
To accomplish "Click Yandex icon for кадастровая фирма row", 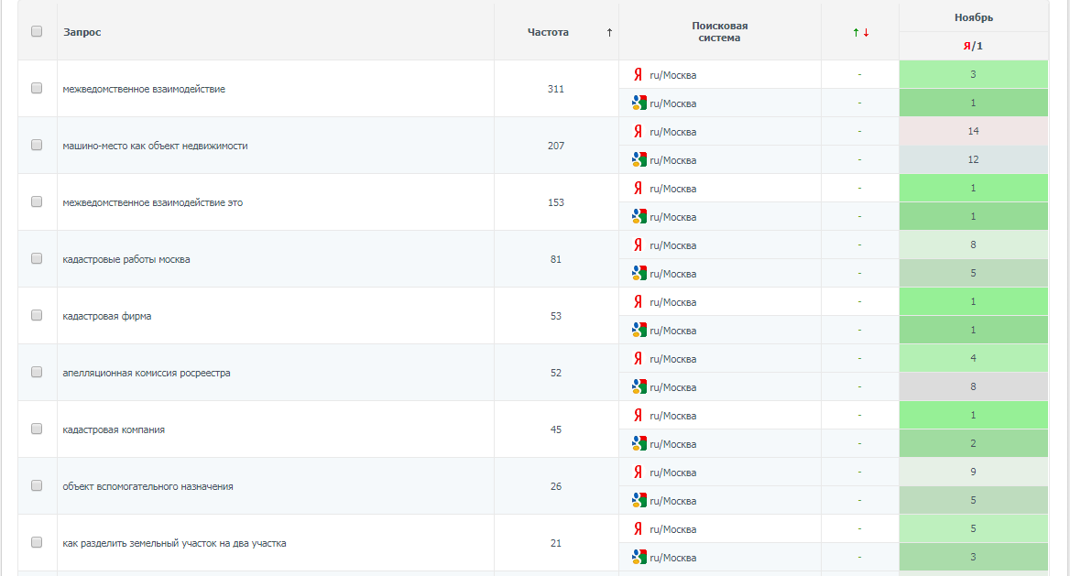I will tap(638, 301).
